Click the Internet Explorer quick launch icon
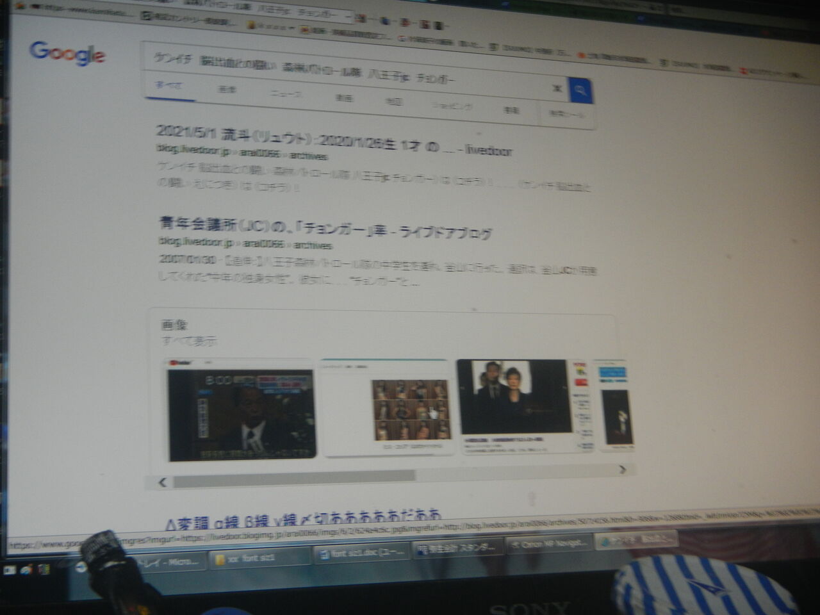 (x=27, y=569)
